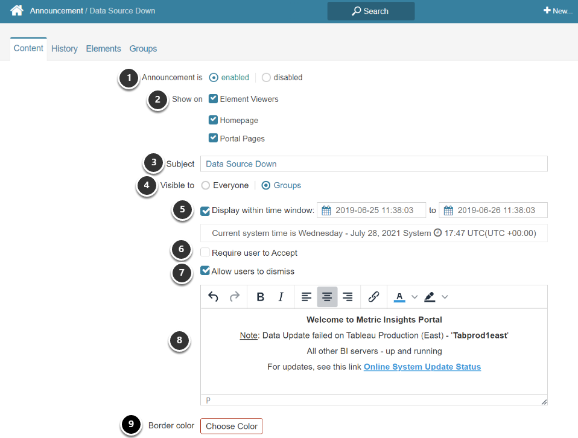Follow the Online System Update Status link
Viewport: 578px width, 438px height.
tap(422, 367)
